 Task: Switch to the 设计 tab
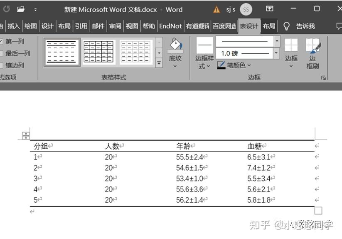click(47, 26)
